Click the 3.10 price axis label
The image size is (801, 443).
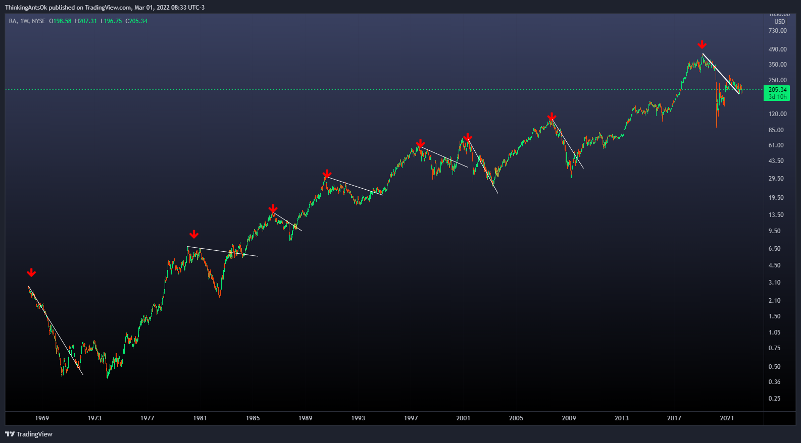click(x=775, y=283)
